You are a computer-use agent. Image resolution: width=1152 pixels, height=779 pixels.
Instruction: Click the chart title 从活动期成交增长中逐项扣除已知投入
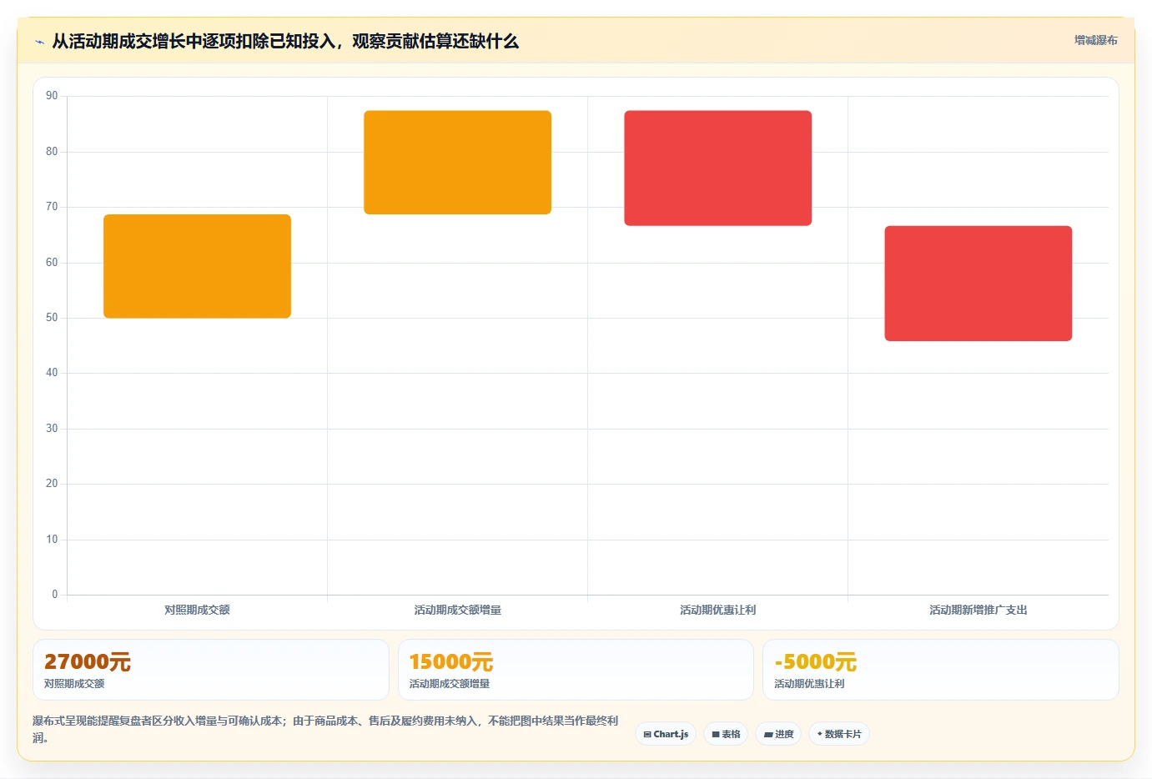[285, 41]
